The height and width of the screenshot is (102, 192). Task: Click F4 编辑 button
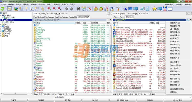pyautogui.click(x=41, y=100)
